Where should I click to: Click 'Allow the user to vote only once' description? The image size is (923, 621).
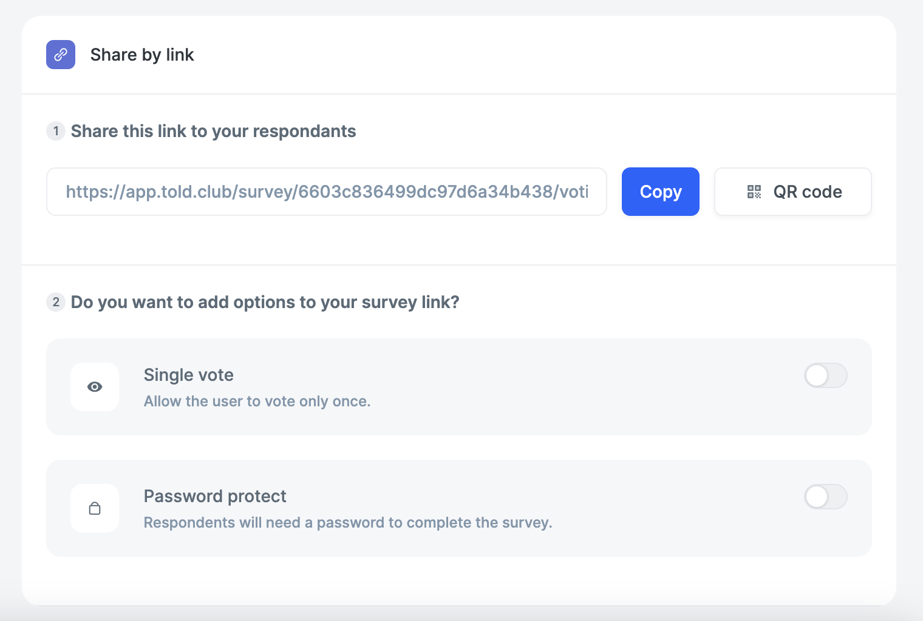pos(257,401)
